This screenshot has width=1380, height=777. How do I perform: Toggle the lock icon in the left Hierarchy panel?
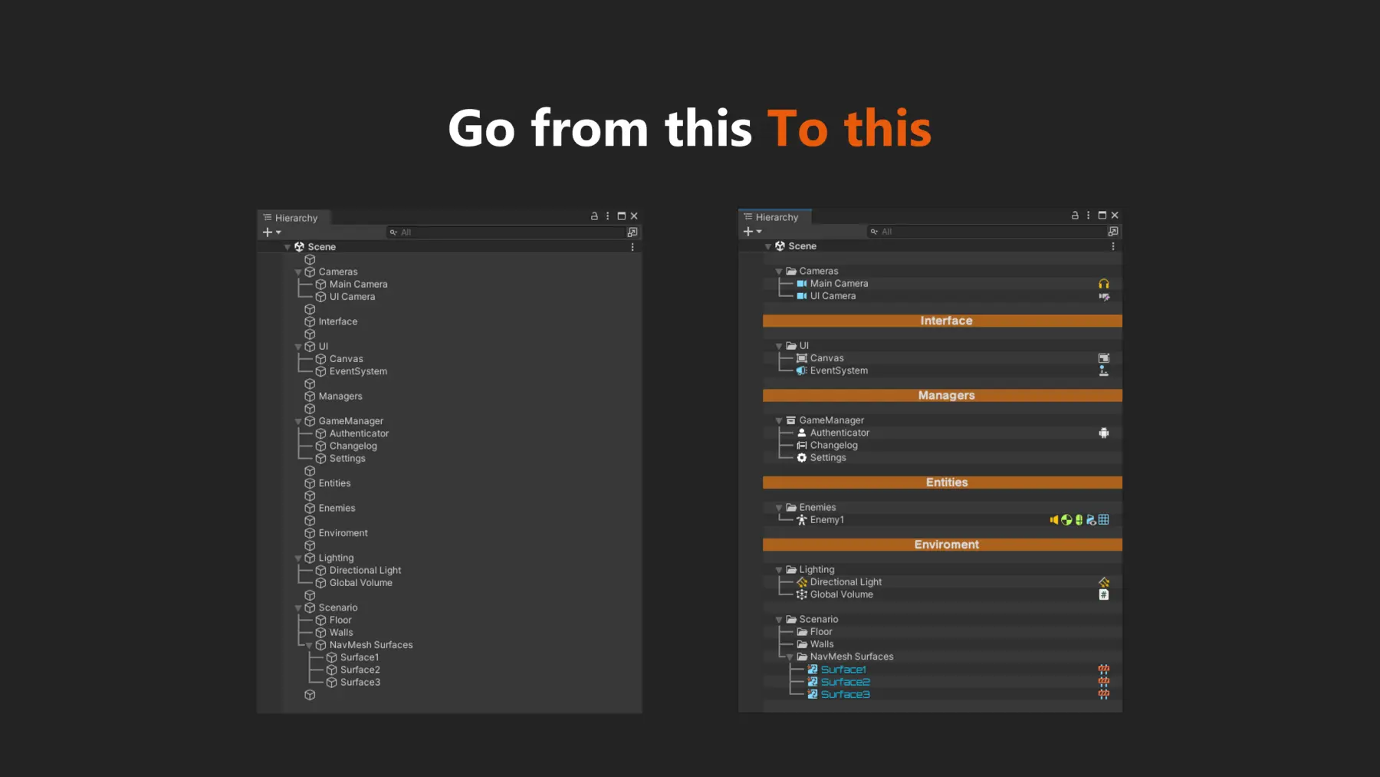tap(594, 216)
